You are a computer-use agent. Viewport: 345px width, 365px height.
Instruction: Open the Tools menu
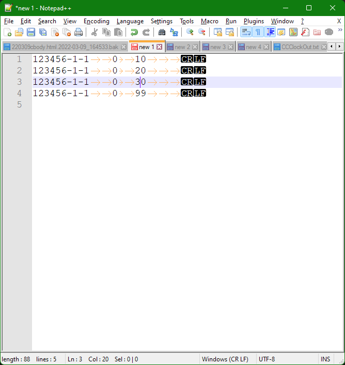point(186,21)
